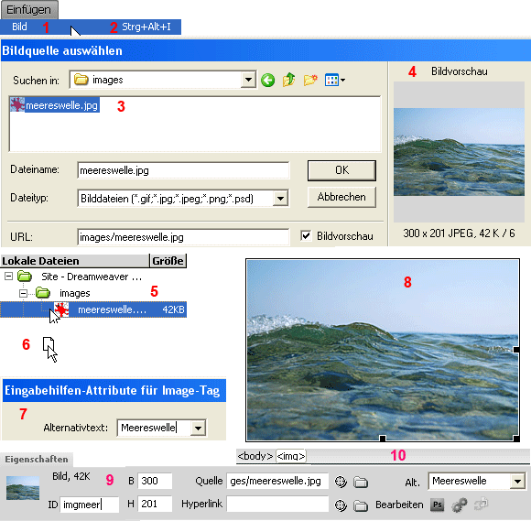Open the Alternativtext dropdown arrow
This screenshot has width=531, height=521.
[x=198, y=429]
